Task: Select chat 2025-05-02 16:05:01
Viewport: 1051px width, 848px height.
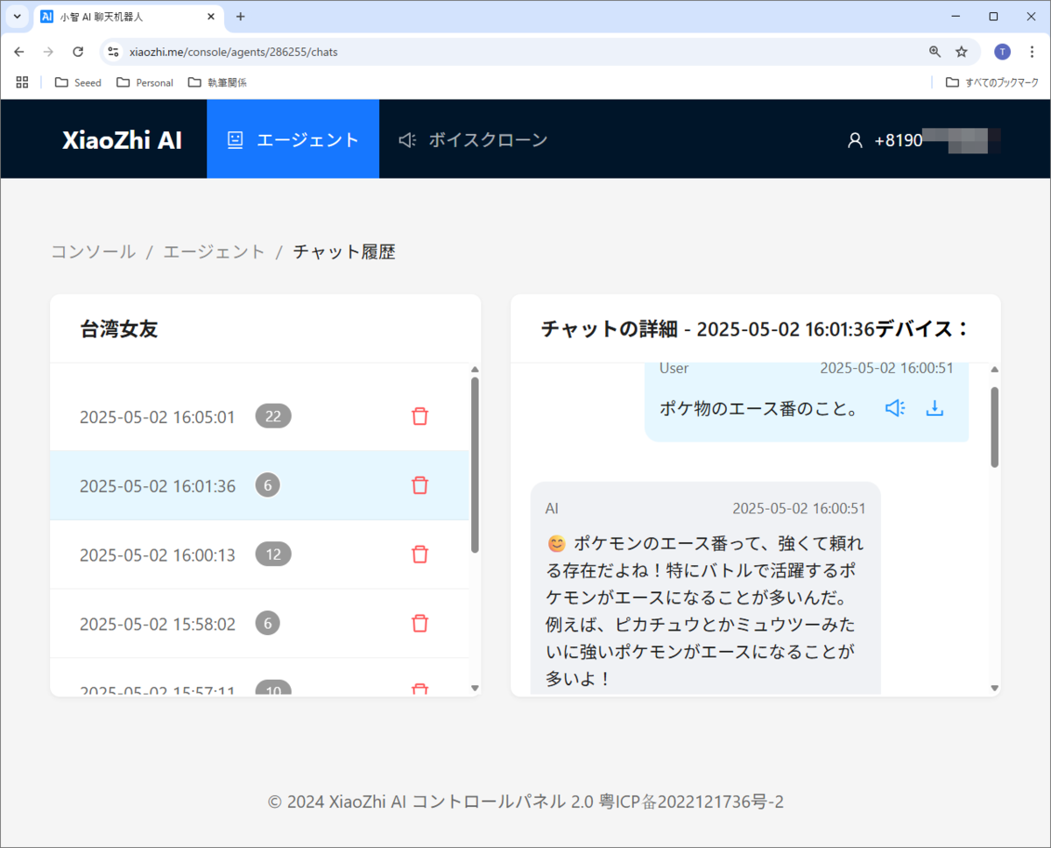Action: (x=259, y=416)
